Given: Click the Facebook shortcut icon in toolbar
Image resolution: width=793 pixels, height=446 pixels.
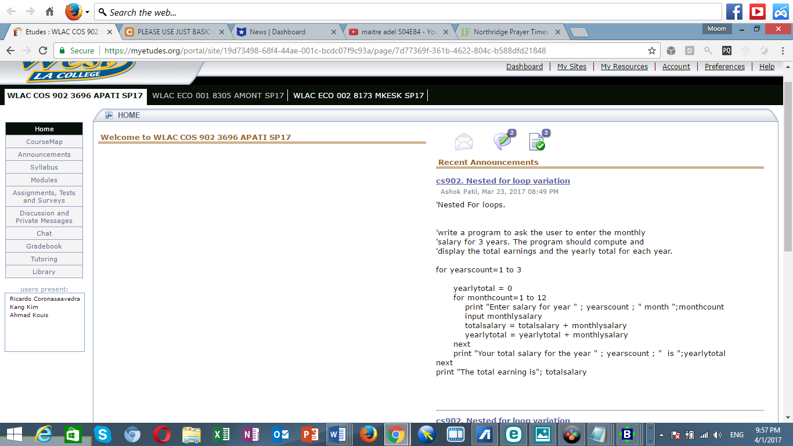Looking at the screenshot, I should point(734,12).
